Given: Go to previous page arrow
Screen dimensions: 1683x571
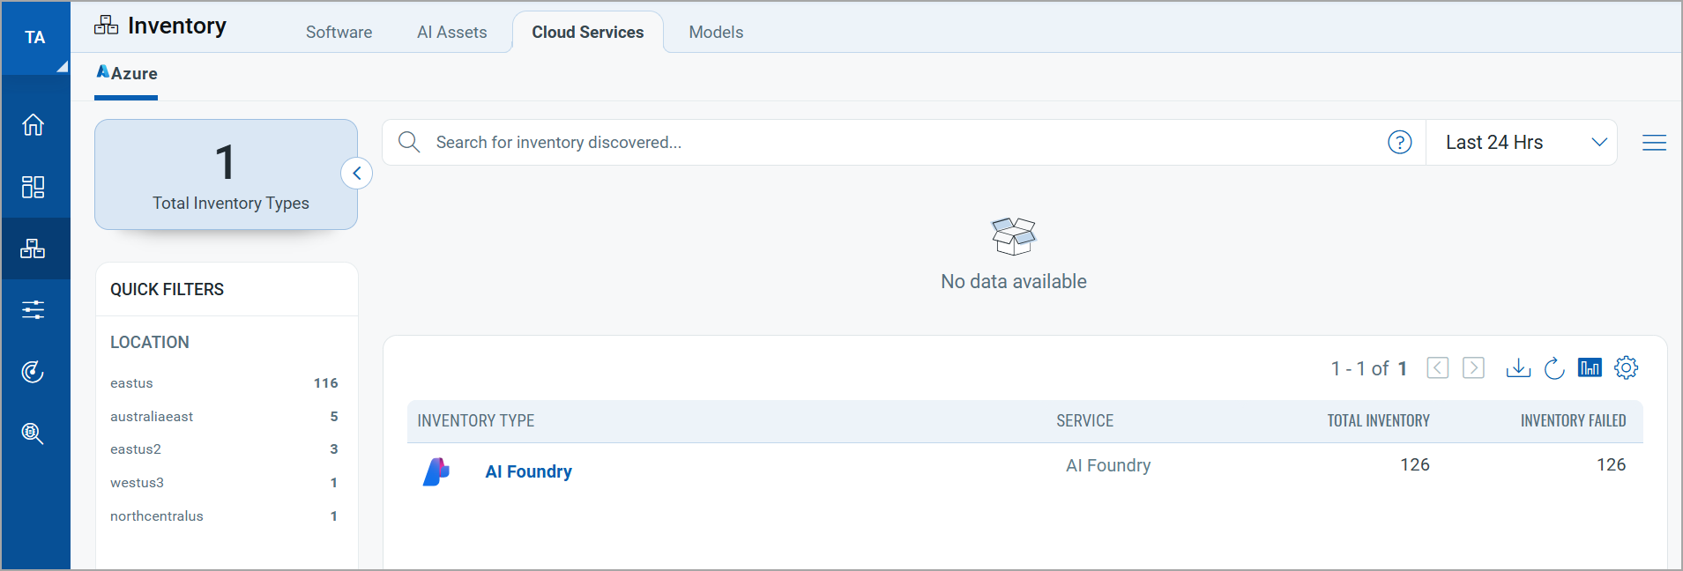Looking at the screenshot, I should [1438, 367].
